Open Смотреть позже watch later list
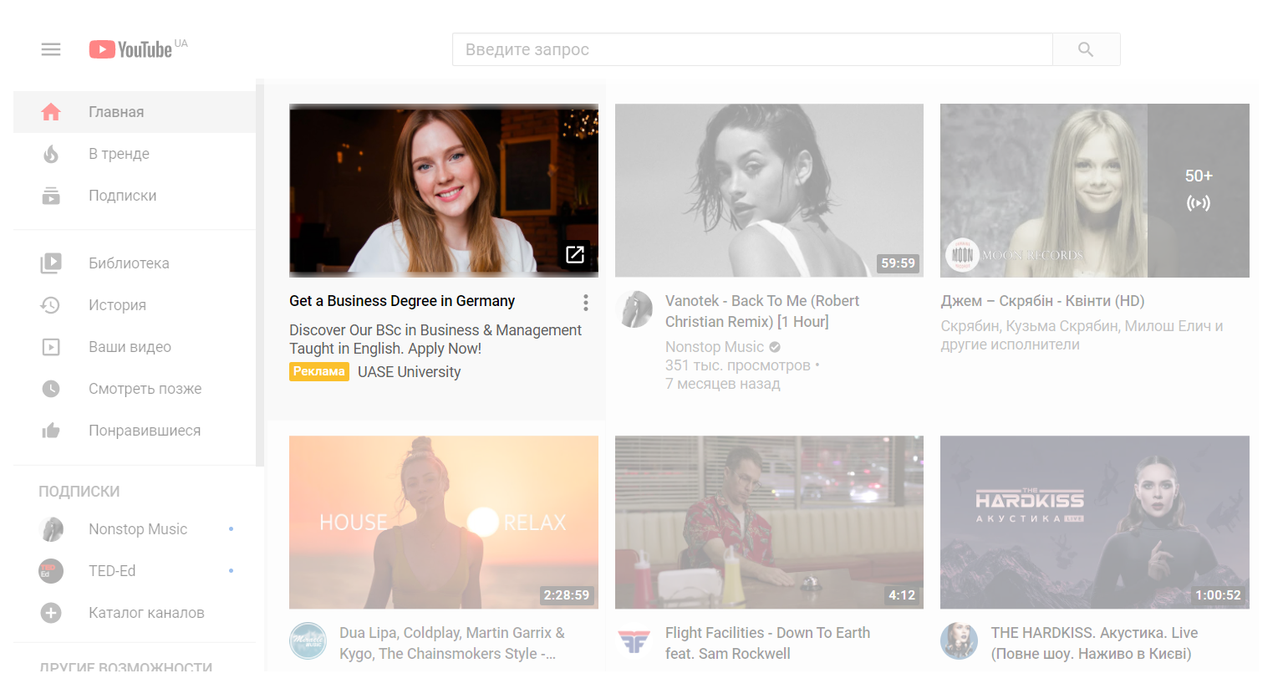Viewport: 1283px width, 699px height. point(145,389)
